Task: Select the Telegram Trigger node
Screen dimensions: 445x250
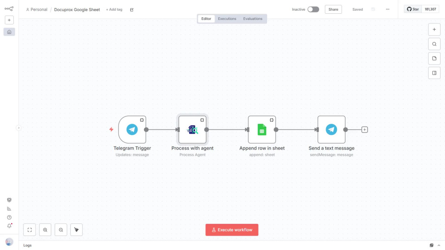Action: click(x=132, y=129)
